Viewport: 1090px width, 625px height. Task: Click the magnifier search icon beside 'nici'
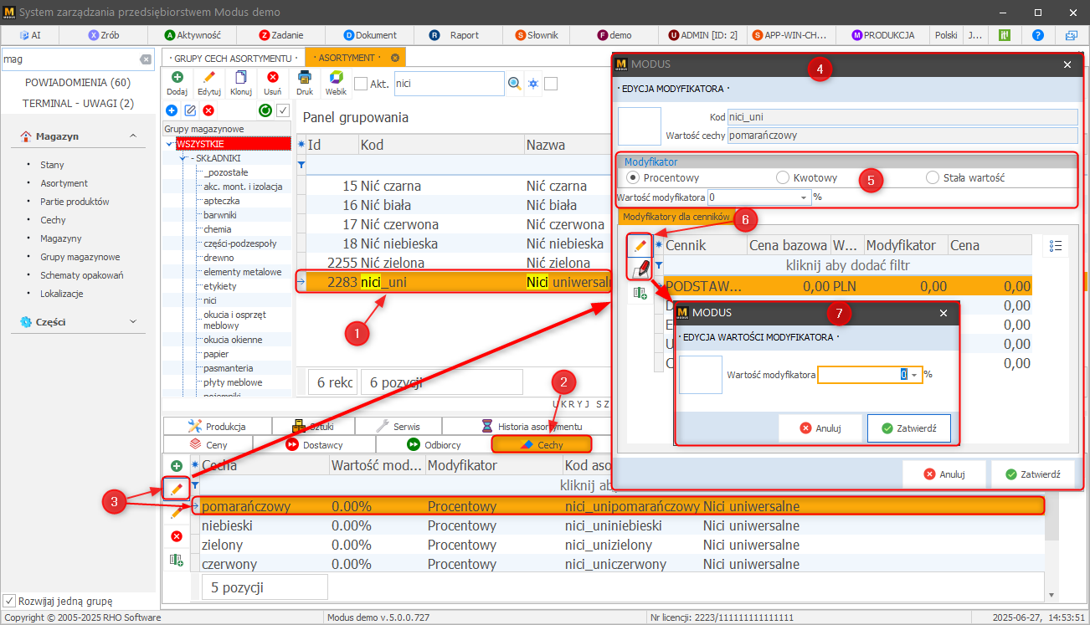[x=515, y=84]
